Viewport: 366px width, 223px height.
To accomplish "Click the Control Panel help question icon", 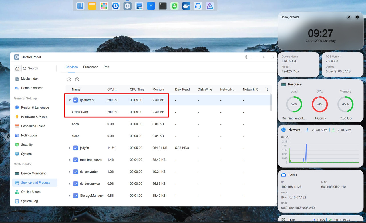I will 246,57.
